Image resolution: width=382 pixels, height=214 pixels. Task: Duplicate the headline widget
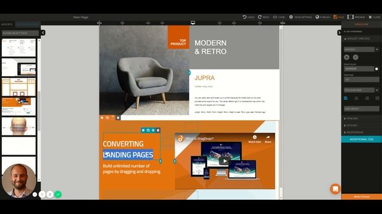(148, 130)
